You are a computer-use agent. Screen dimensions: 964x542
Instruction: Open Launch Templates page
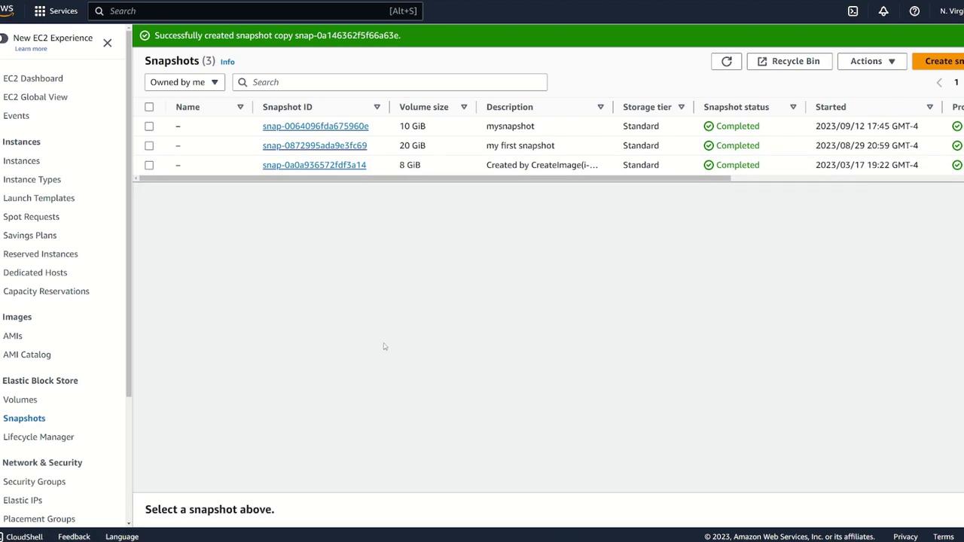coord(38,198)
